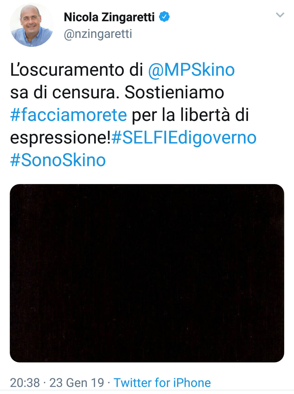Click the word "espressione!" in tweet
Image resolution: width=294 pixels, height=394 pixels.
(60, 138)
